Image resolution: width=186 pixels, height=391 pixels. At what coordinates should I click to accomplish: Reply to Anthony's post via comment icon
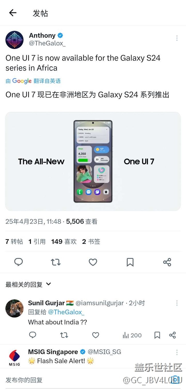click(19, 262)
